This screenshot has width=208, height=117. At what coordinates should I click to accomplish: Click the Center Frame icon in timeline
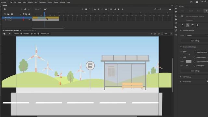[x=106, y=9]
